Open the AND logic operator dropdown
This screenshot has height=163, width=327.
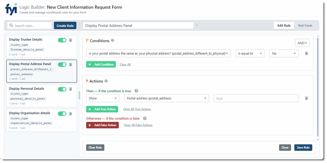click(x=302, y=43)
